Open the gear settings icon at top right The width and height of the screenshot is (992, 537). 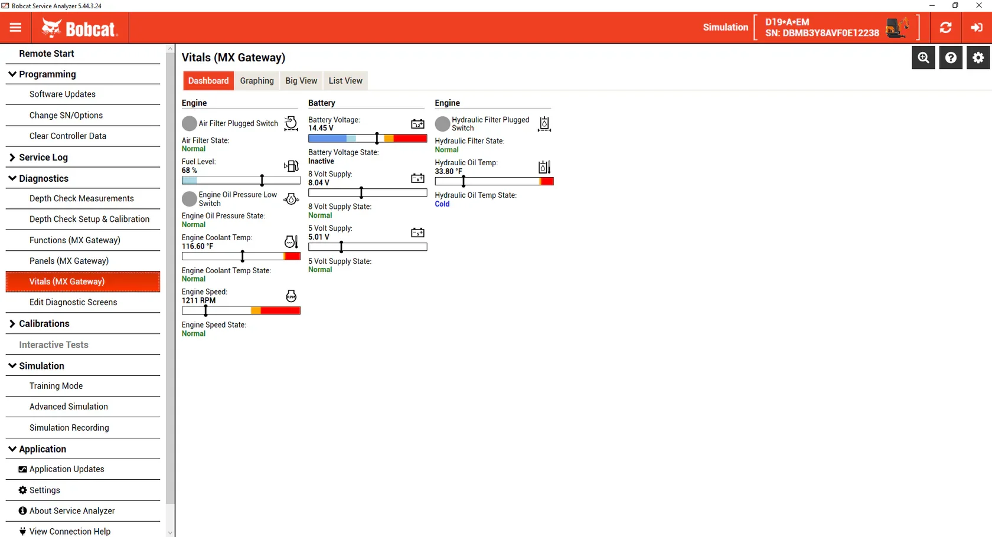pos(978,58)
